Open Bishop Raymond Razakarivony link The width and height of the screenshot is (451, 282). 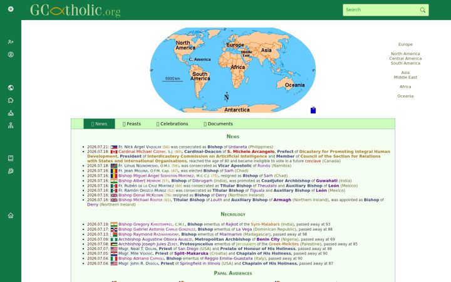[148, 234]
